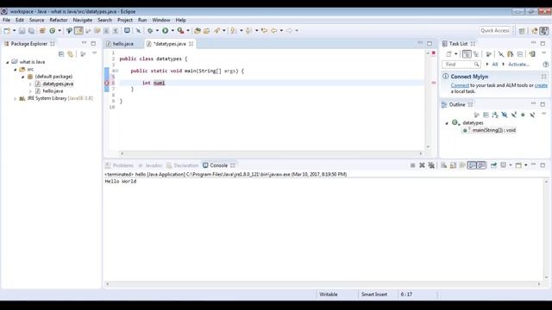Collapse the 'what is Java' project node
Viewport: 552px width, 310px height.
click(8, 62)
